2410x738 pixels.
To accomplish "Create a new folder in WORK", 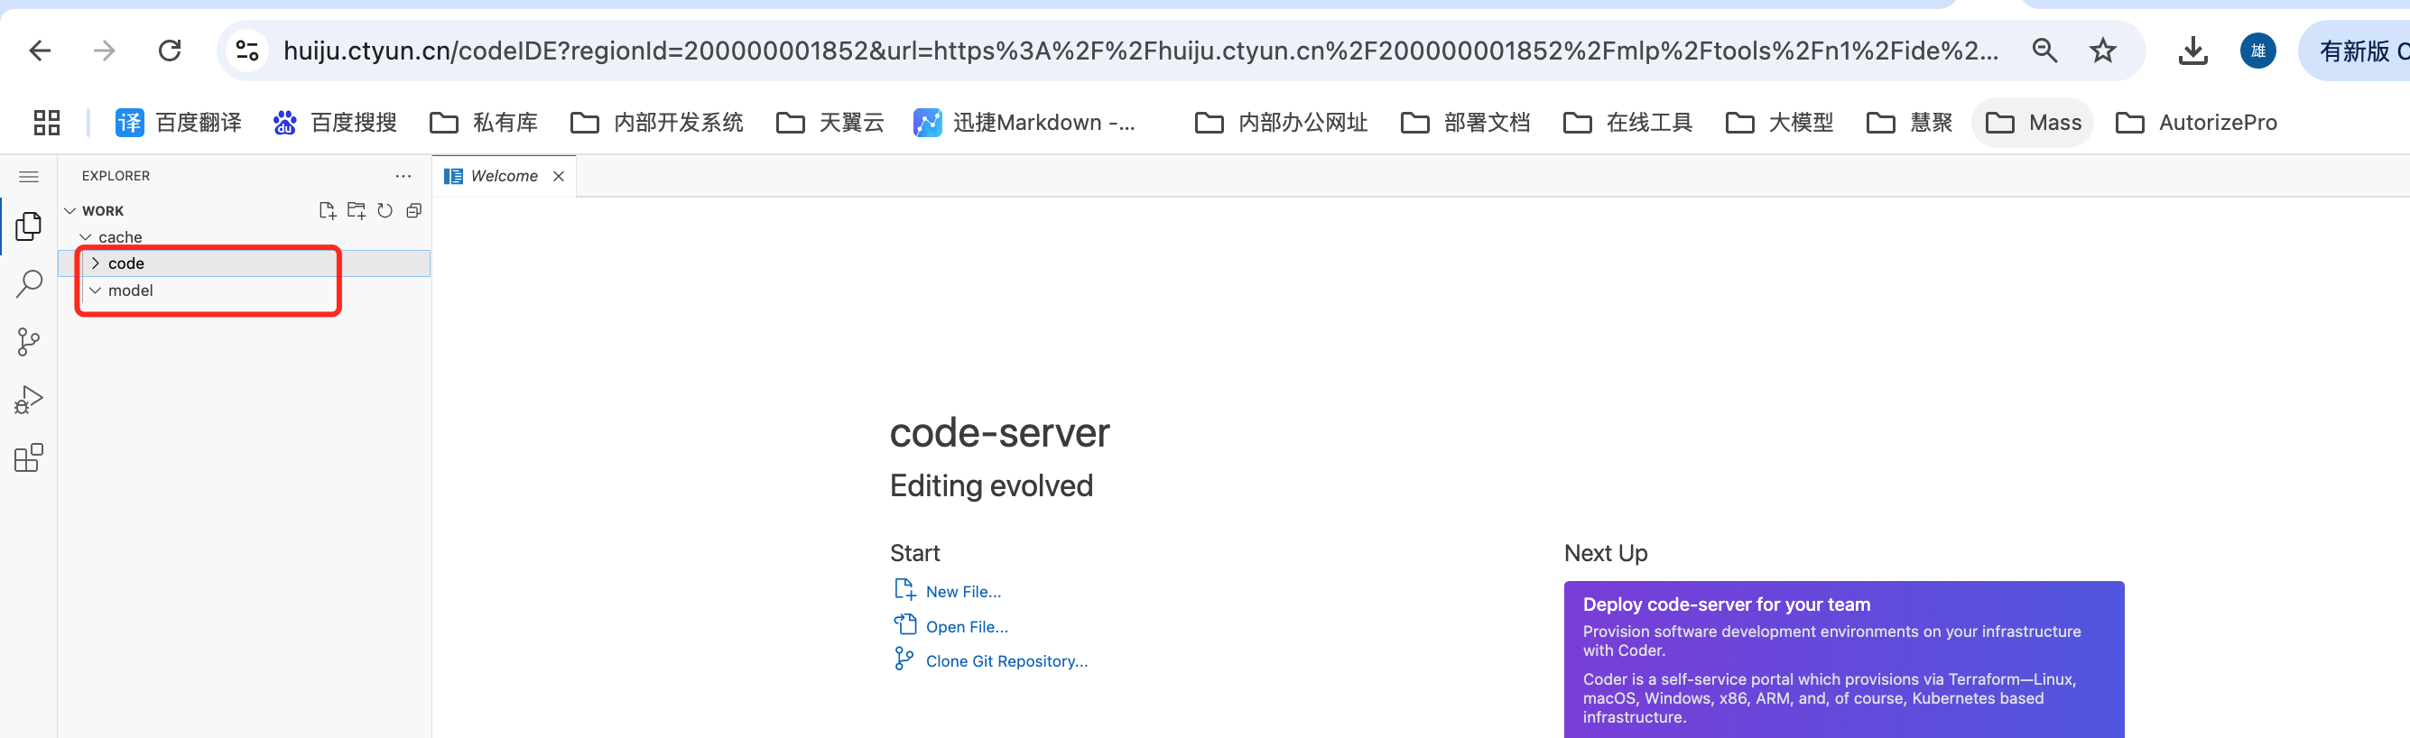I will 357,210.
